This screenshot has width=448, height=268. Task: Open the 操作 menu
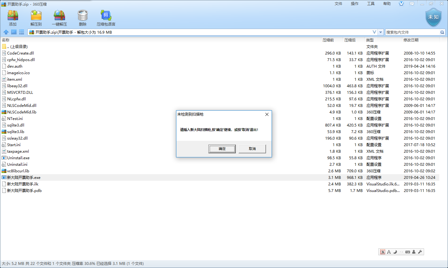point(355,4)
